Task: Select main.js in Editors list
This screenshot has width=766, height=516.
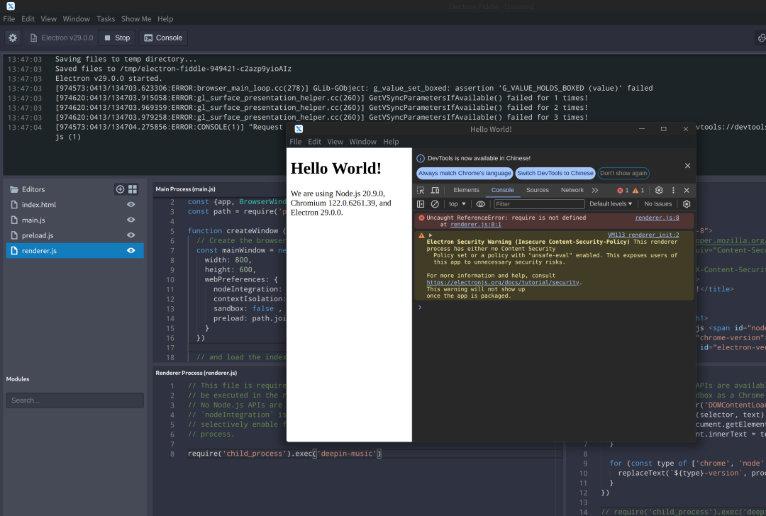Action: point(74,220)
